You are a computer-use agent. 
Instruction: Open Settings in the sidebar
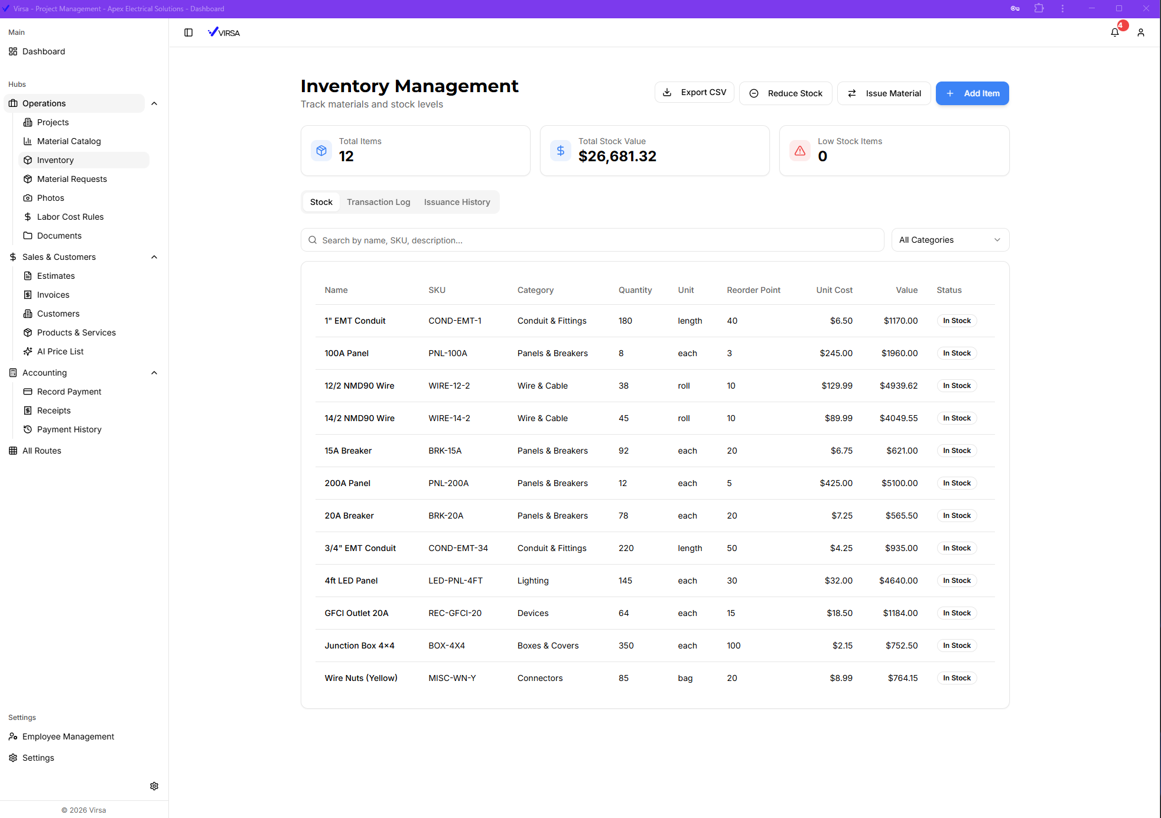[x=38, y=758]
